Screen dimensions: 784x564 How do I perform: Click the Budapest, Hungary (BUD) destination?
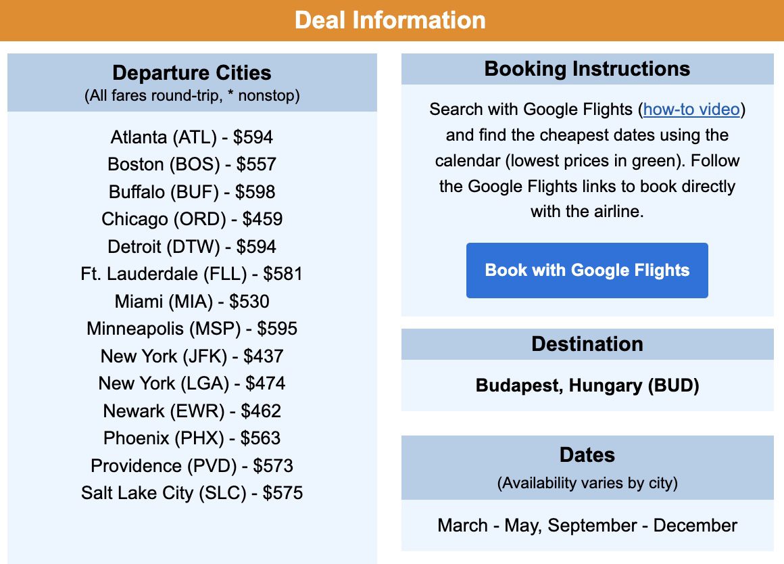(x=587, y=385)
